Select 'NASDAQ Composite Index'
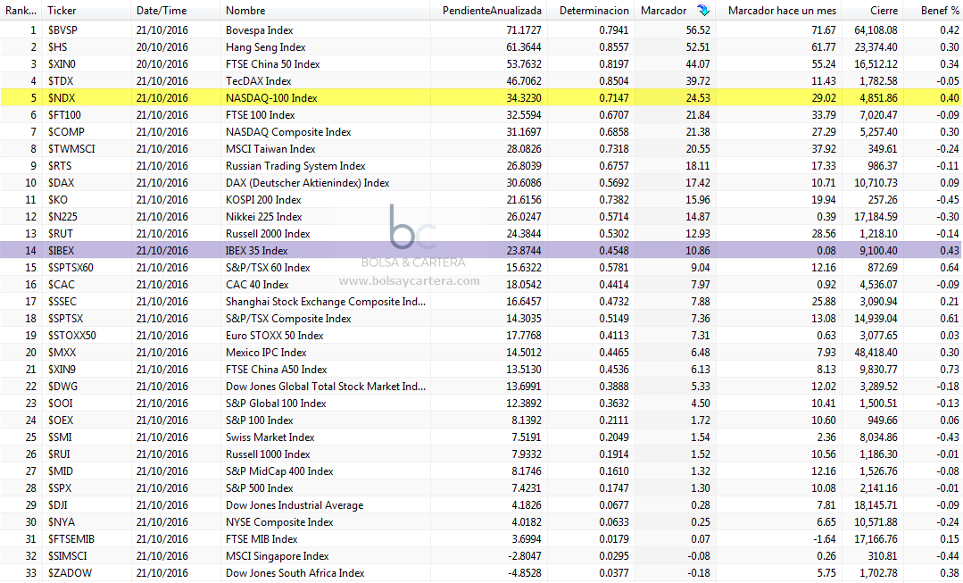The width and height of the screenshot is (963, 583). point(288,132)
